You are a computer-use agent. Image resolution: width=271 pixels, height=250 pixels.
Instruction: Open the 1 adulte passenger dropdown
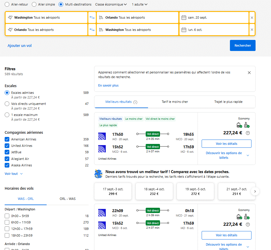140,4
